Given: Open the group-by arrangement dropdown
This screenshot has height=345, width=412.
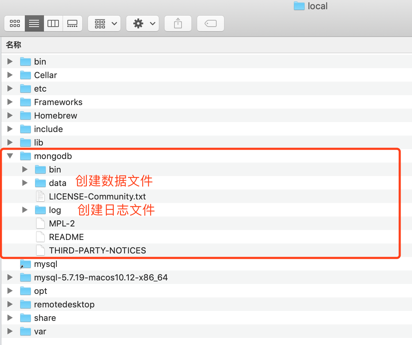Looking at the screenshot, I should point(104,23).
